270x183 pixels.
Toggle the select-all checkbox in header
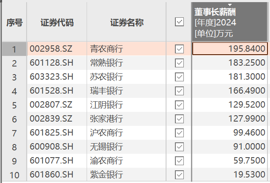pyautogui.click(x=179, y=22)
